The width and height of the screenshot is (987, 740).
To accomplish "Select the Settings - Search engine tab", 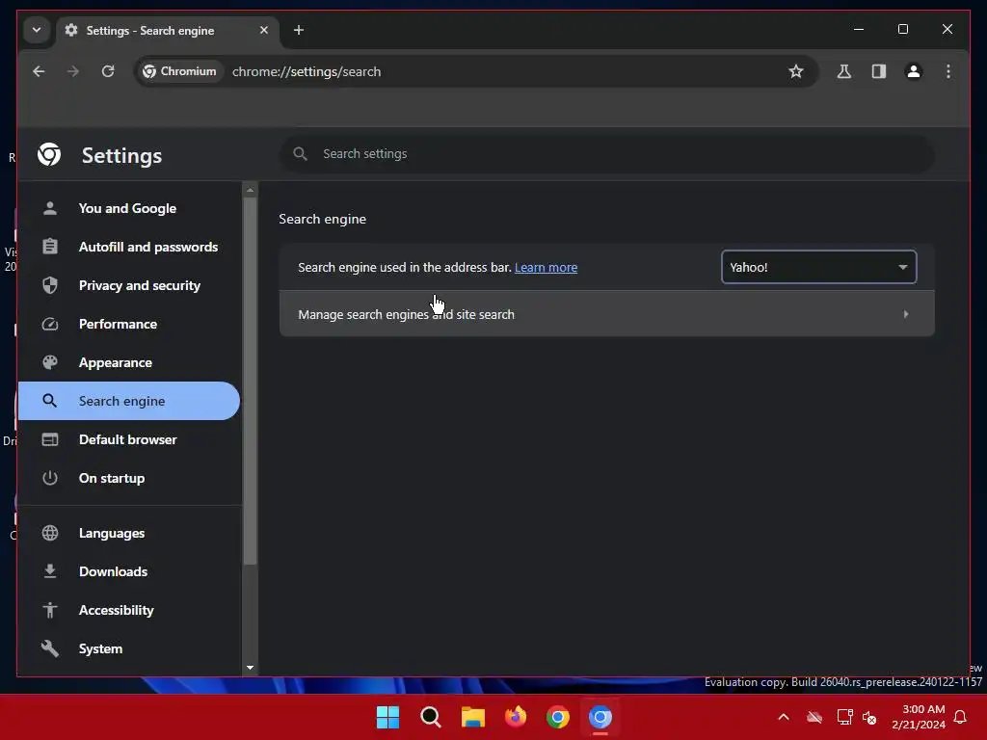I will pyautogui.click(x=168, y=30).
